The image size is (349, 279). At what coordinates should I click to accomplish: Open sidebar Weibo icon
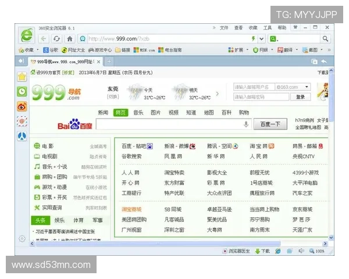(22, 106)
